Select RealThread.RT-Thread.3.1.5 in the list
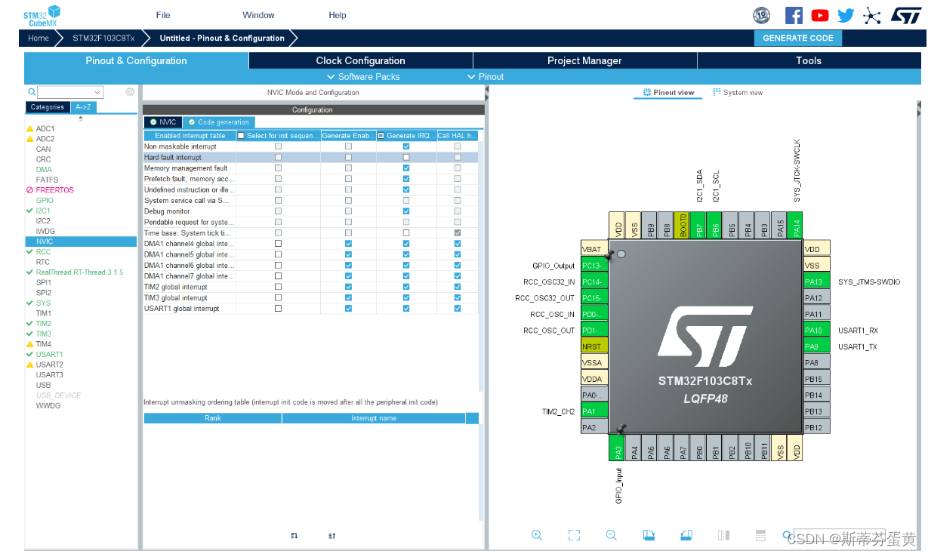The width and height of the screenshot is (928, 554). [x=79, y=272]
